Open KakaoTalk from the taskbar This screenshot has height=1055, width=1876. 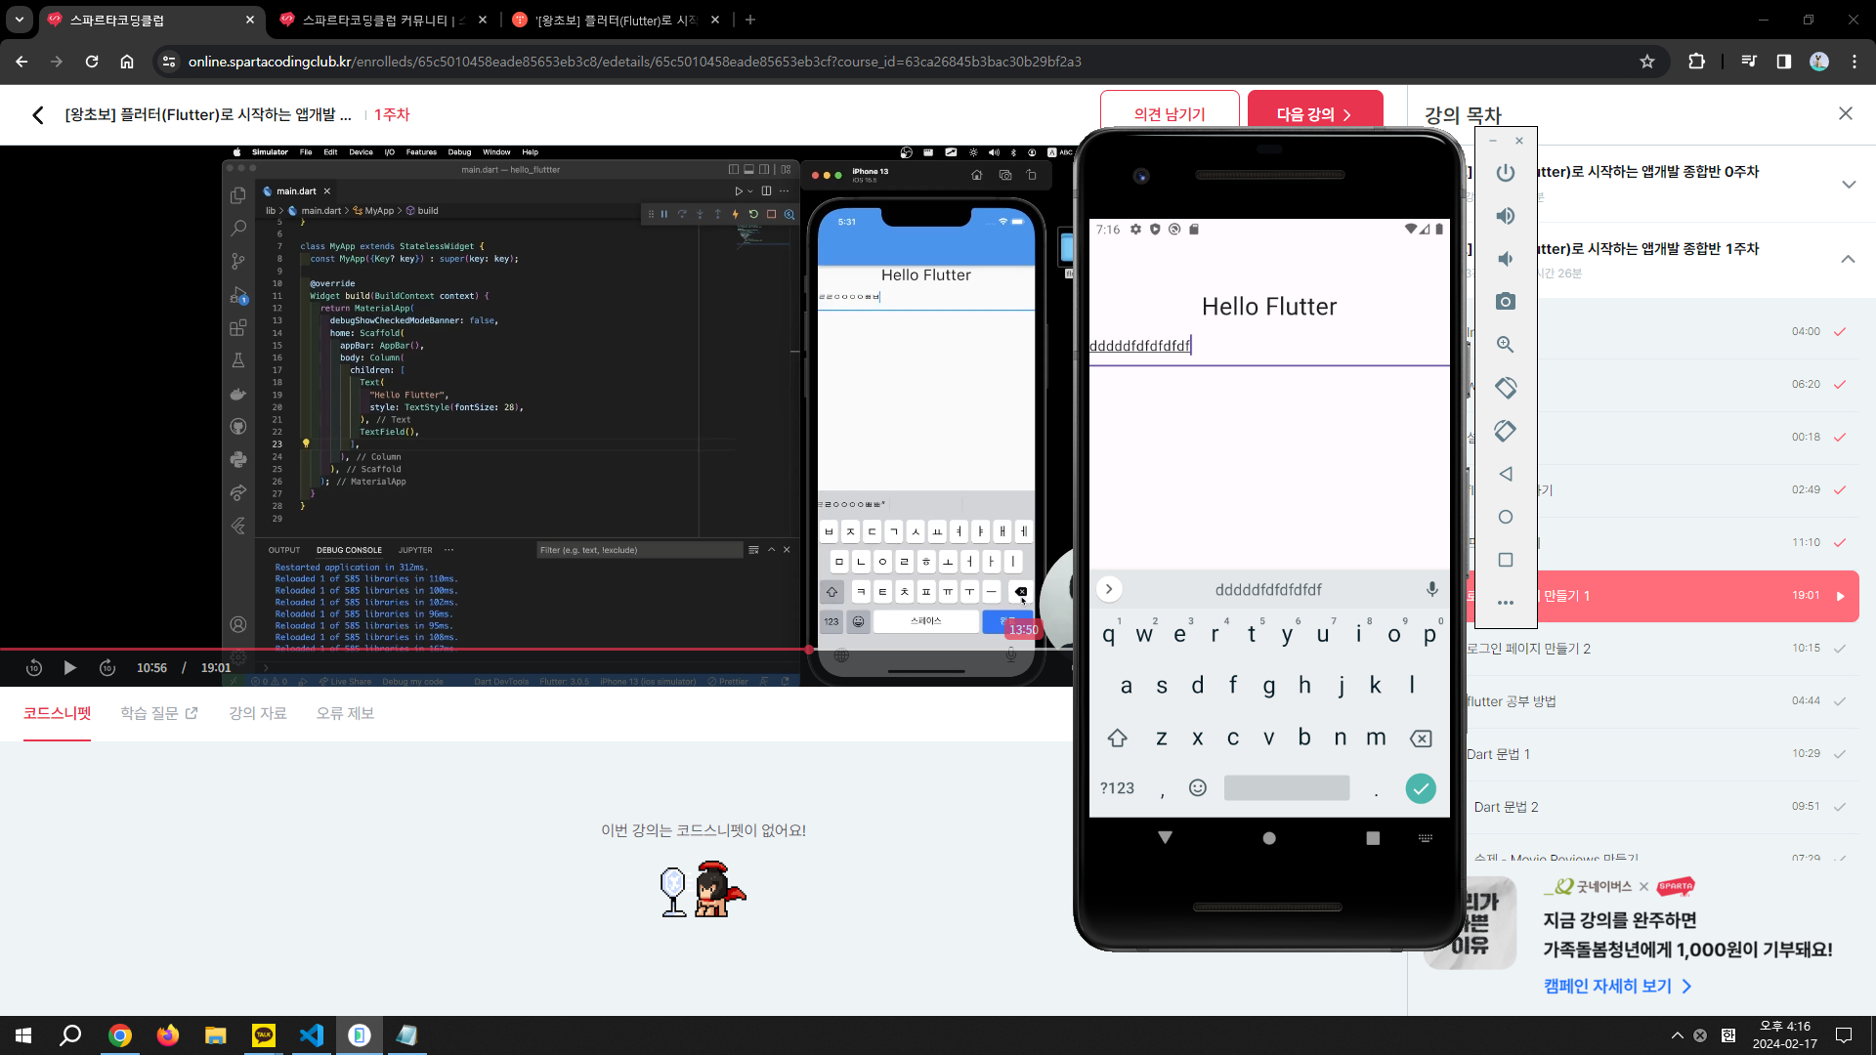tap(264, 1034)
